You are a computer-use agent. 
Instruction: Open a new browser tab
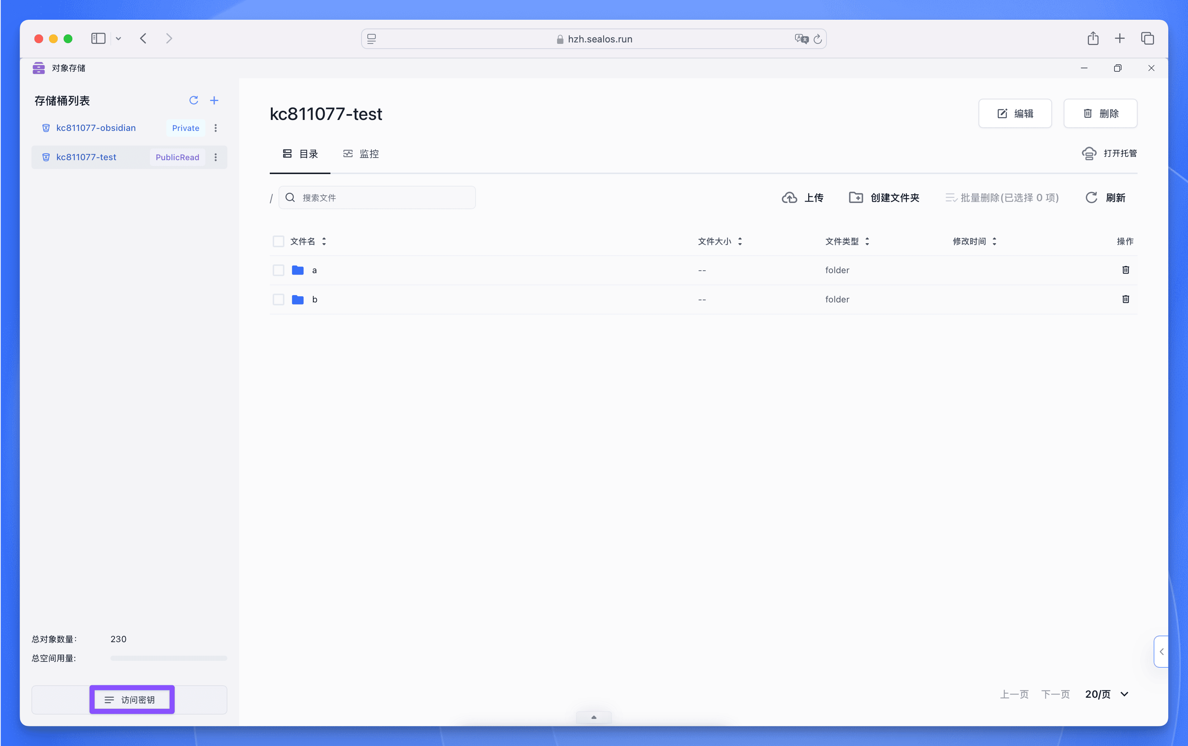pyautogui.click(x=1119, y=38)
